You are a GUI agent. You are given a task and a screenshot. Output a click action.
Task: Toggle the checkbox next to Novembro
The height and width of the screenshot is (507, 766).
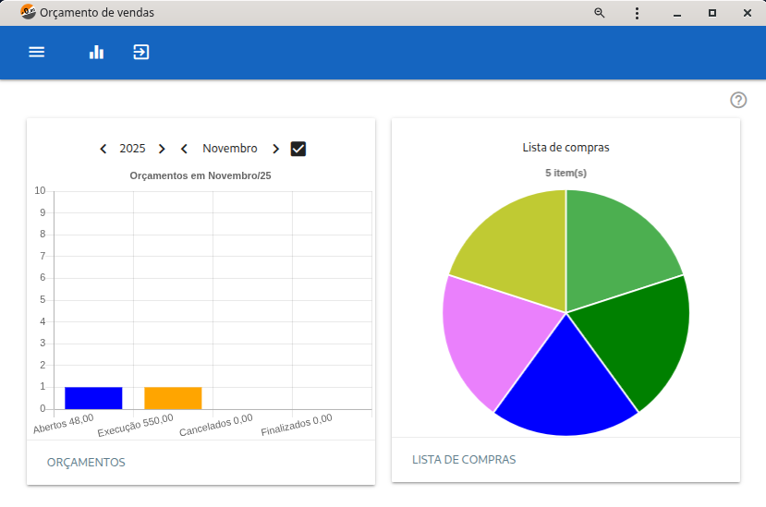pyautogui.click(x=298, y=149)
